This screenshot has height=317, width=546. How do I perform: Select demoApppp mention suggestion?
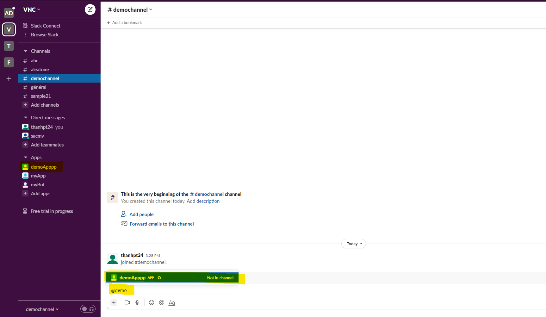(x=172, y=278)
